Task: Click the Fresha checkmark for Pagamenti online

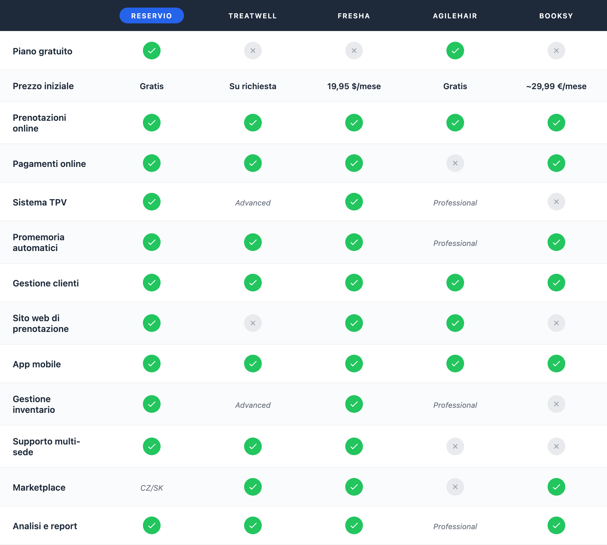Action: [354, 163]
